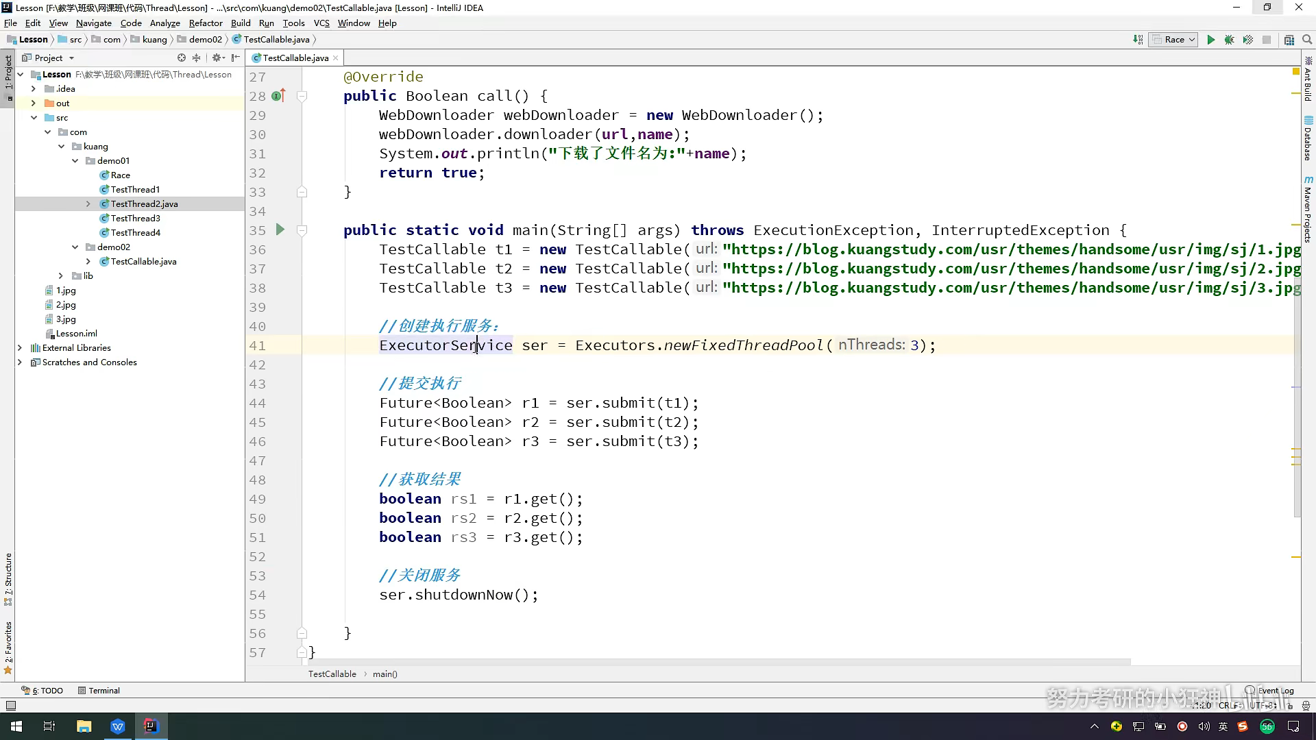This screenshot has height=740, width=1316.
Task: Open the Race run configuration dropdown
Action: [1174, 40]
